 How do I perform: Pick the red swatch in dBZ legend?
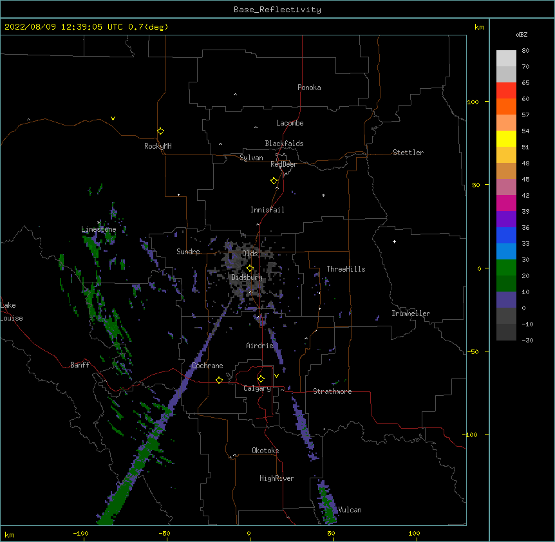pyautogui.click(x=506, y=90)
